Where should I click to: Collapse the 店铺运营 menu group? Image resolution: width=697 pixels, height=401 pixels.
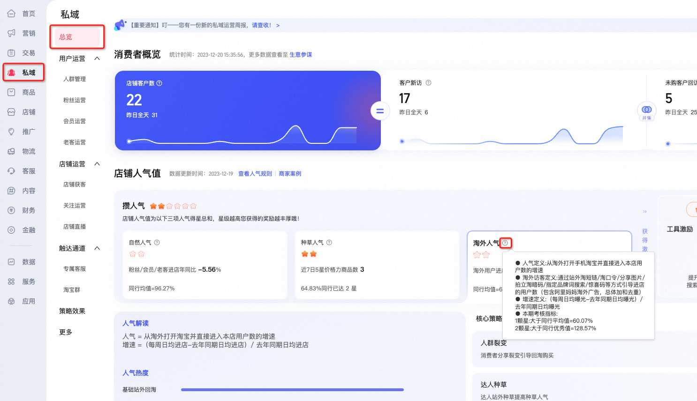pyautogui.click(x=97, y=164)
